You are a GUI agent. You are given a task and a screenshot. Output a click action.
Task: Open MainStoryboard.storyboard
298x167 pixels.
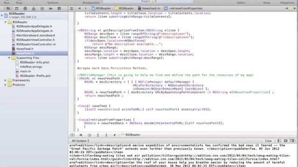(35, 35)
